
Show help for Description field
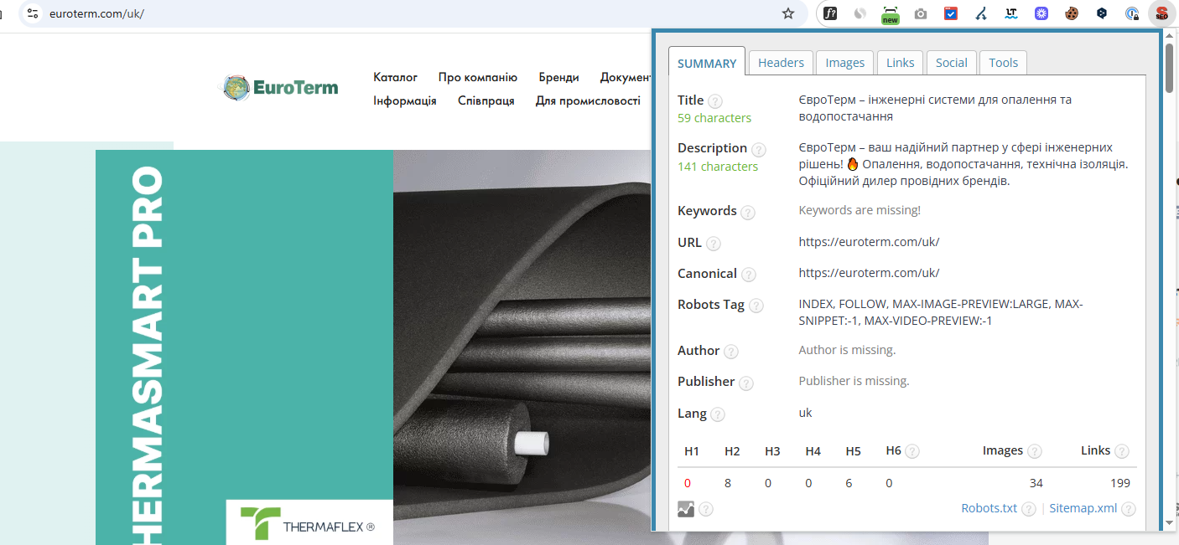[758, 150]
